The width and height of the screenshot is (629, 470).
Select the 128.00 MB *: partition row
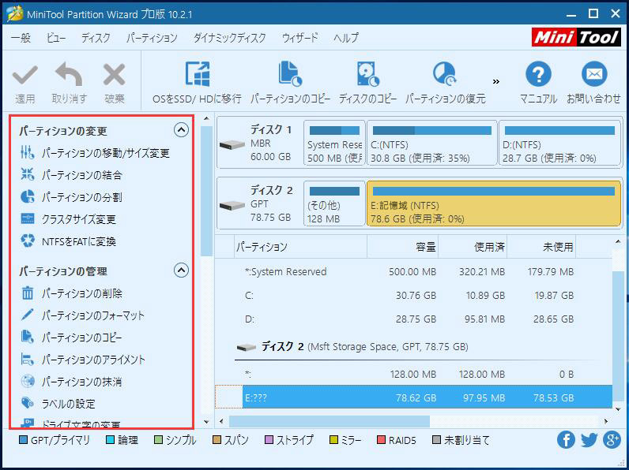[x=413, y=374]
